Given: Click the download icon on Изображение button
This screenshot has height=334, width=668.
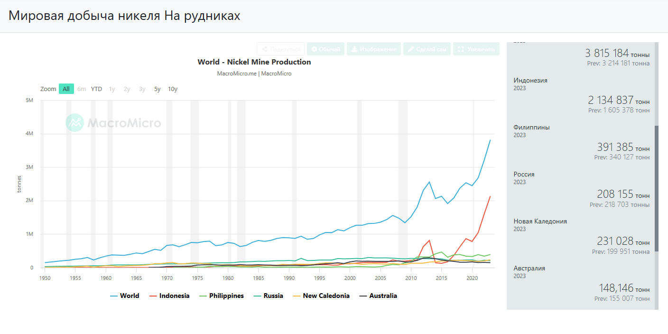Looking at the screenshot, I should (354, 49).
